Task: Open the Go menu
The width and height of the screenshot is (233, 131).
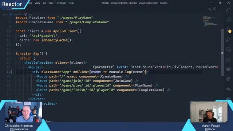Action: [44, 3]
